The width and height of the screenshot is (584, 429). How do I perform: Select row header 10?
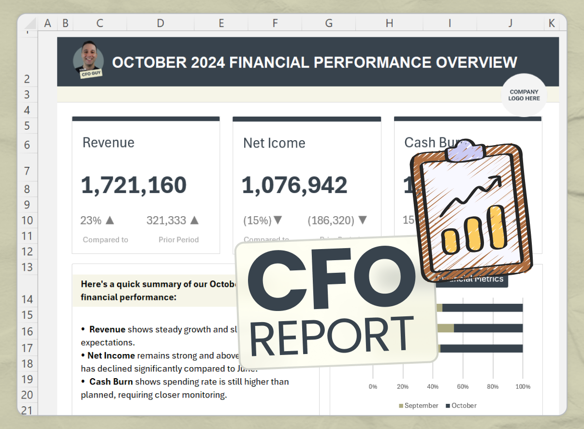click(x=27, y=220)
